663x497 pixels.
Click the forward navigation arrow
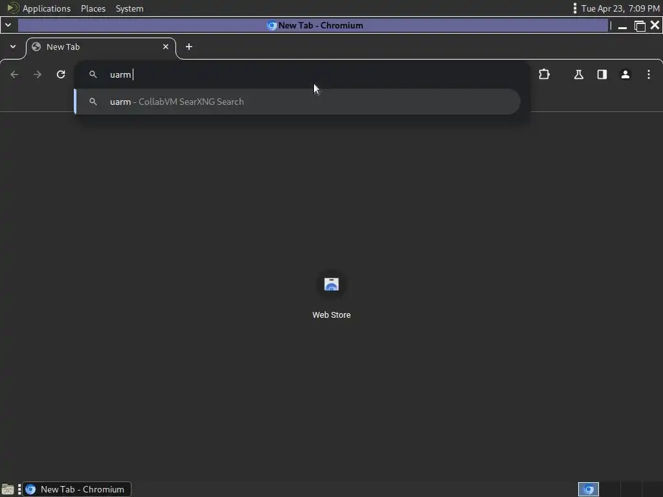[x=38, y=74]
